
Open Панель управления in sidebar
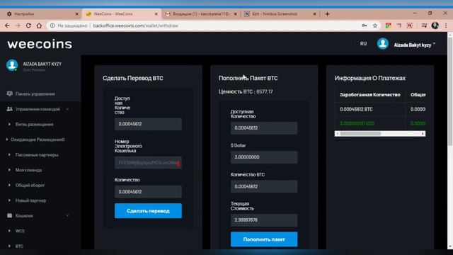35,94
